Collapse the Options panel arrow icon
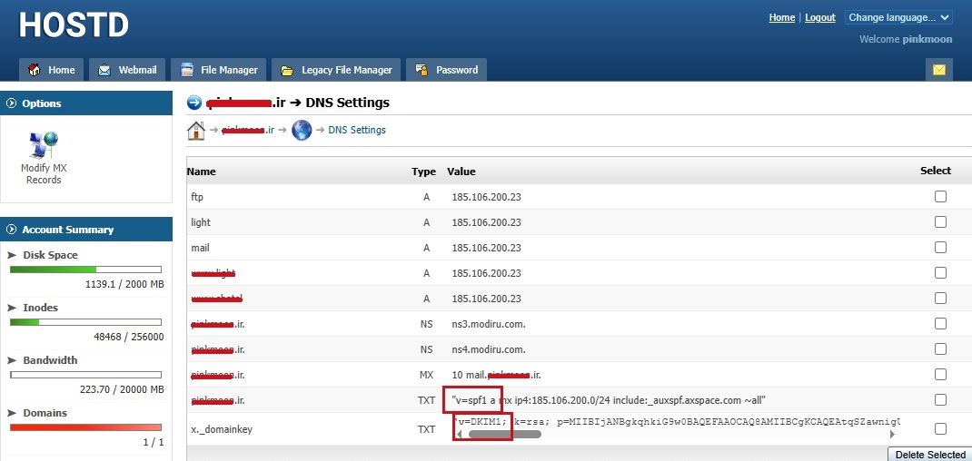972x461 pixels. (12, 103)
